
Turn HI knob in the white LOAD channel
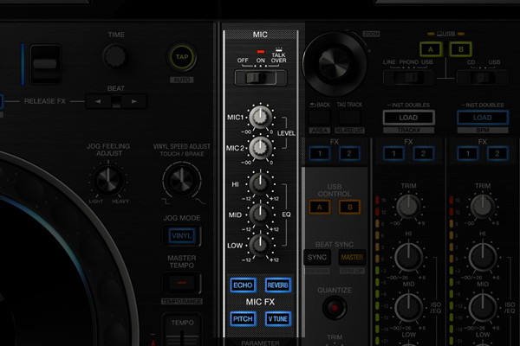point(408,257)
